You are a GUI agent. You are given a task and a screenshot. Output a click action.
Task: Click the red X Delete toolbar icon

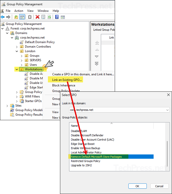(x=37, y=17)
